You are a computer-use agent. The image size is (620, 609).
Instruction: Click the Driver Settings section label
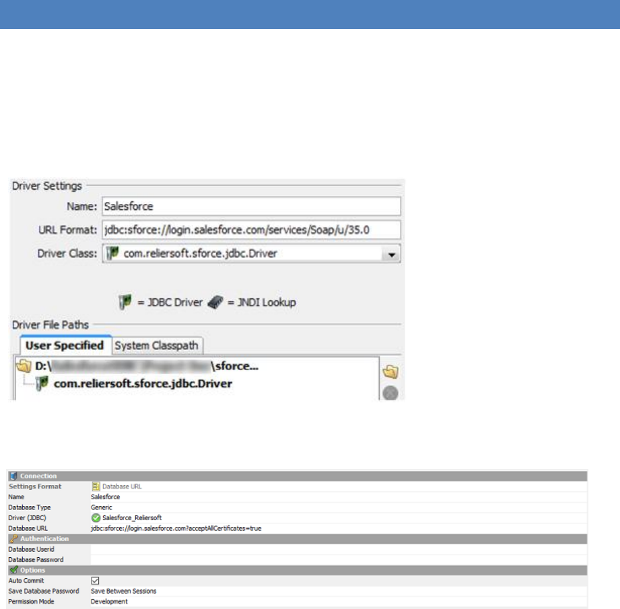46,186
